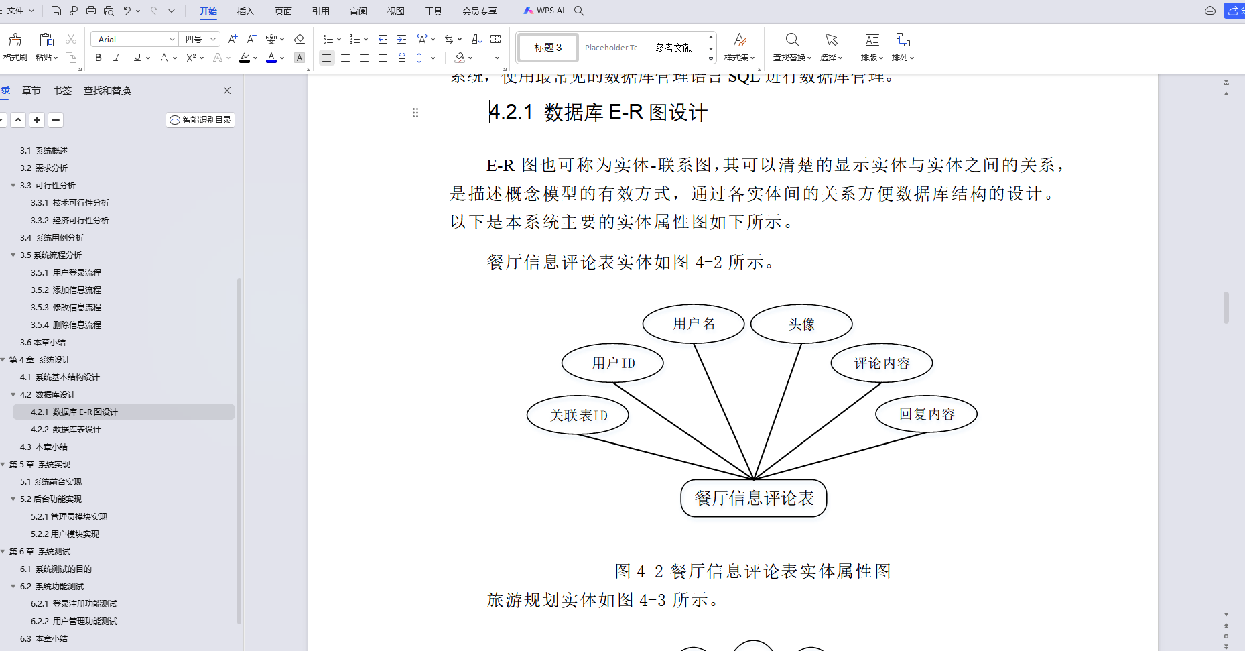Open the borders dropdown arrow
The image size is (1245, 651).
click(497, 58)
